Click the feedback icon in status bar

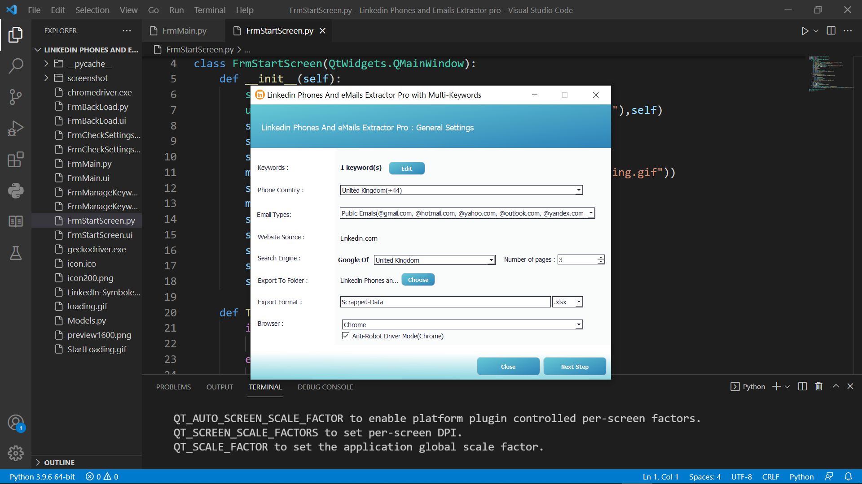[829, 476]
